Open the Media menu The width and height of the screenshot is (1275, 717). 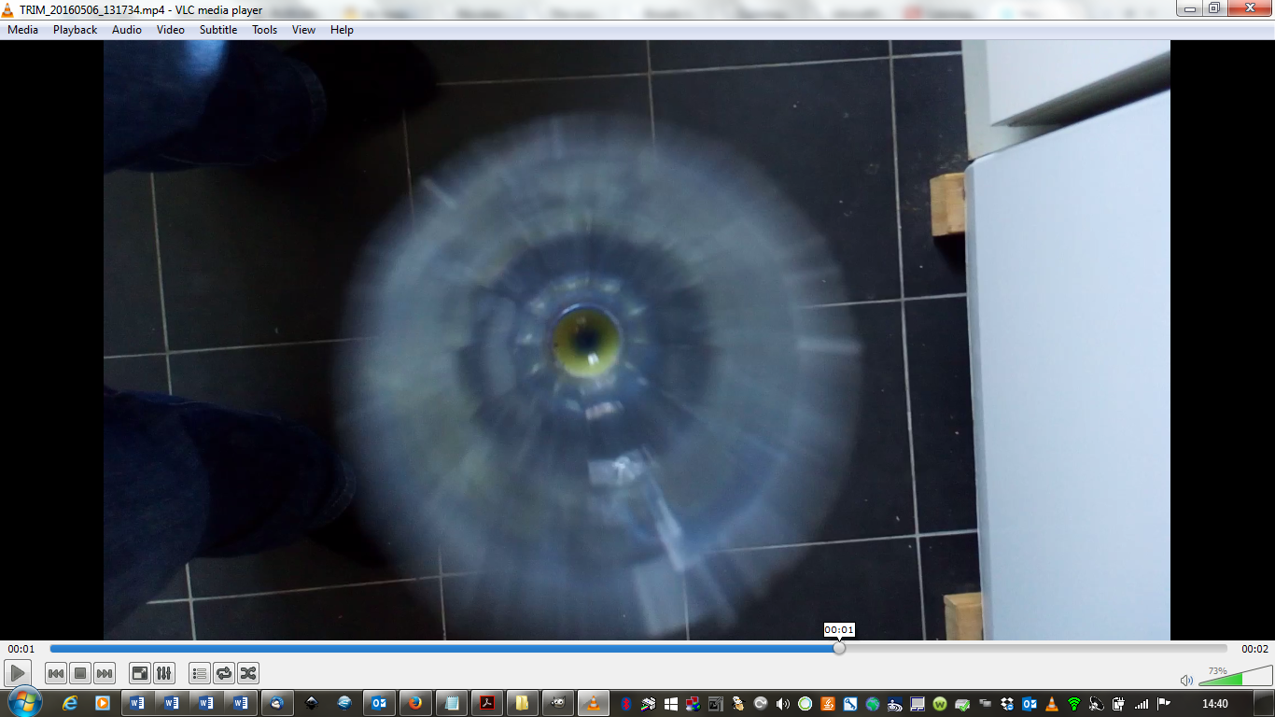[22, 30]
